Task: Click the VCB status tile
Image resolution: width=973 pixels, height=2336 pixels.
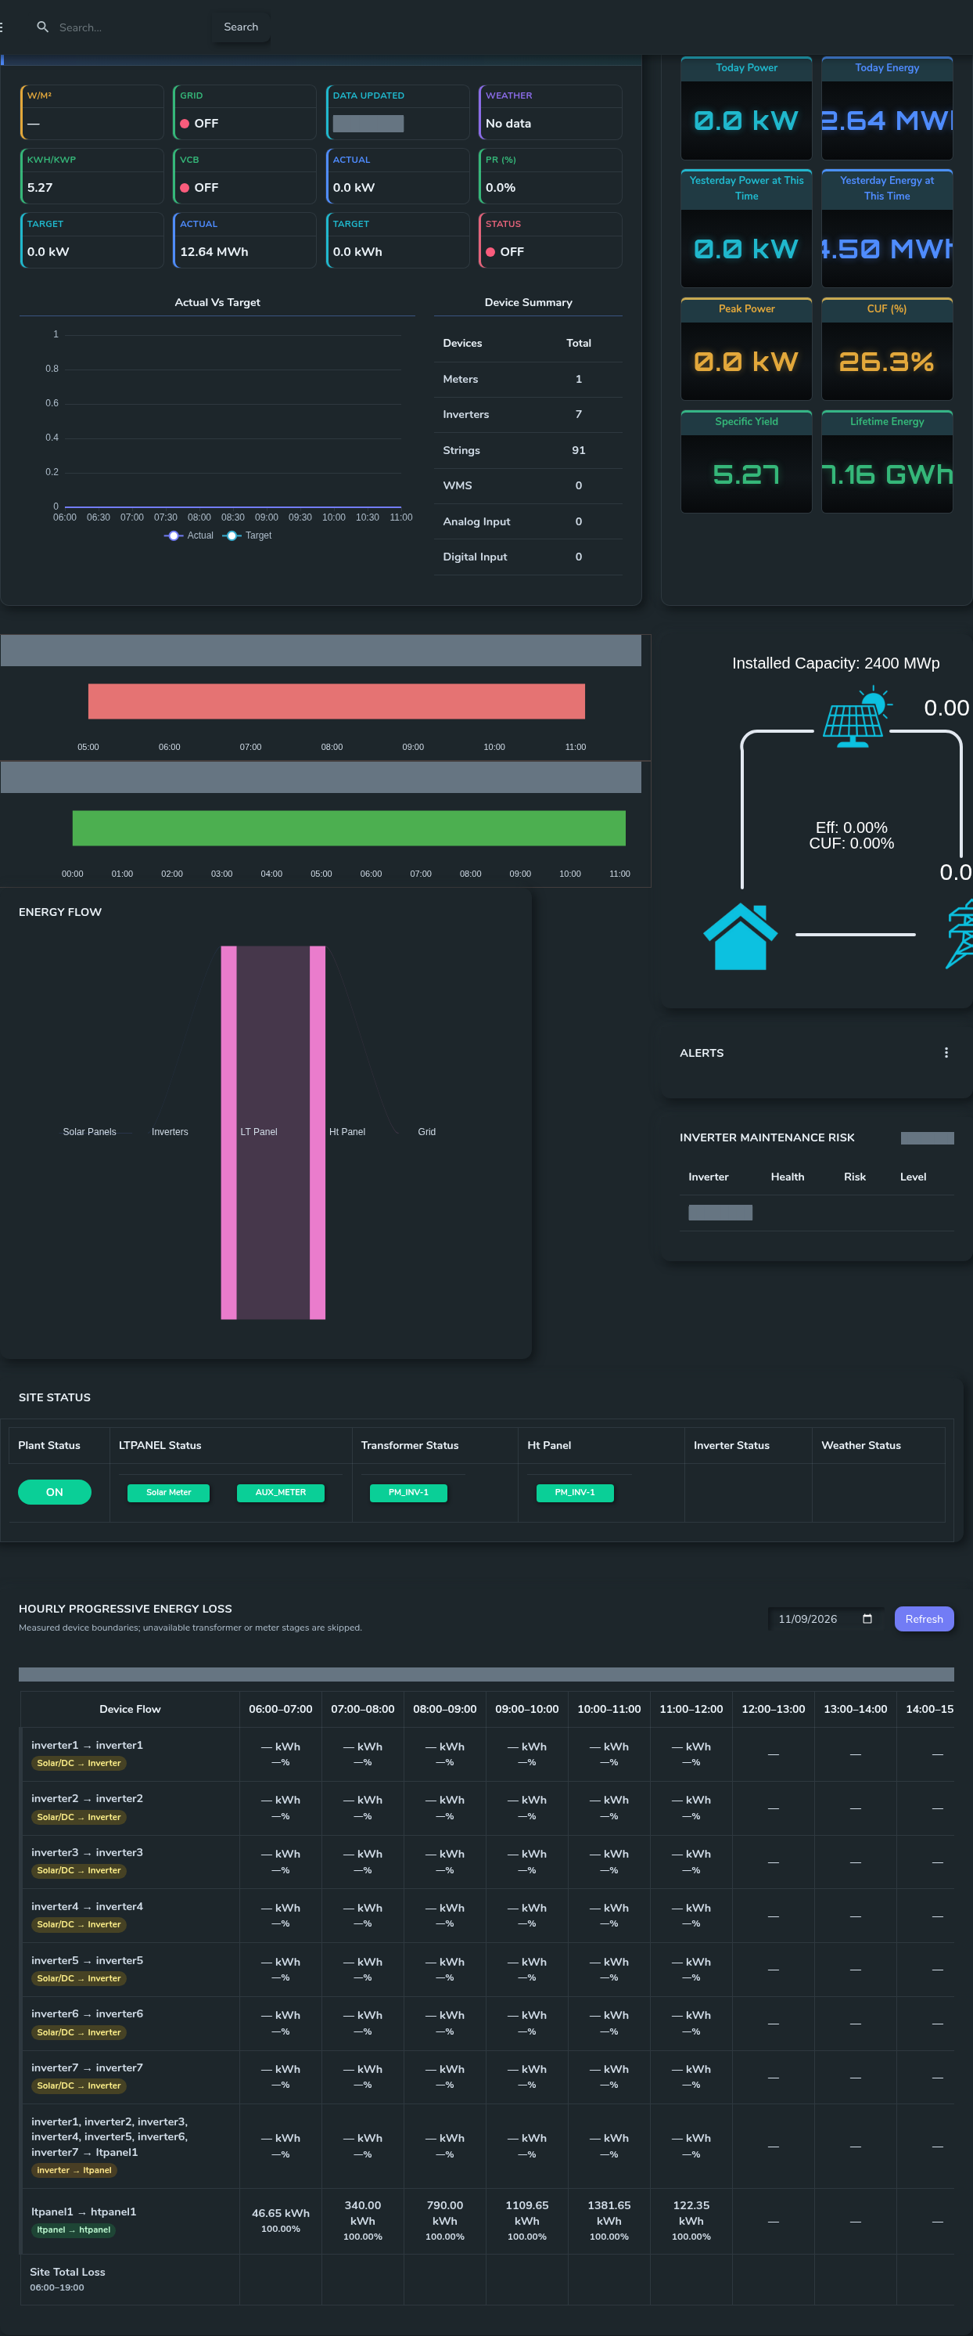Action: tap(245, 176)
